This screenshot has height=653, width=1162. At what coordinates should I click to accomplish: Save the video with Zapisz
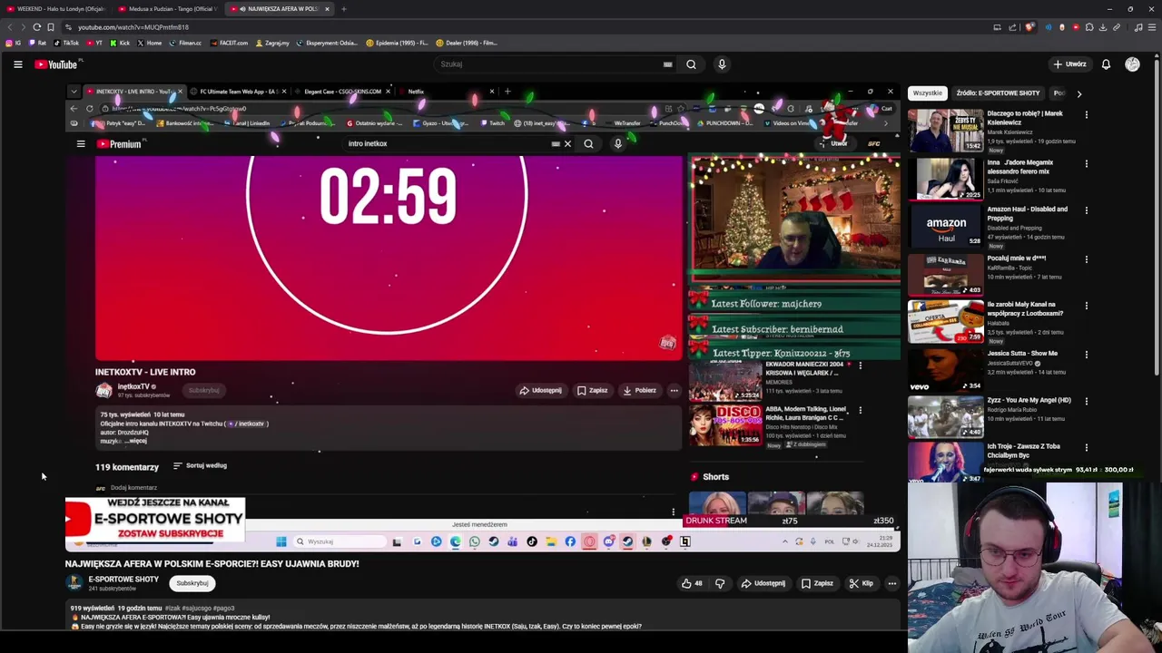[817, 583]
